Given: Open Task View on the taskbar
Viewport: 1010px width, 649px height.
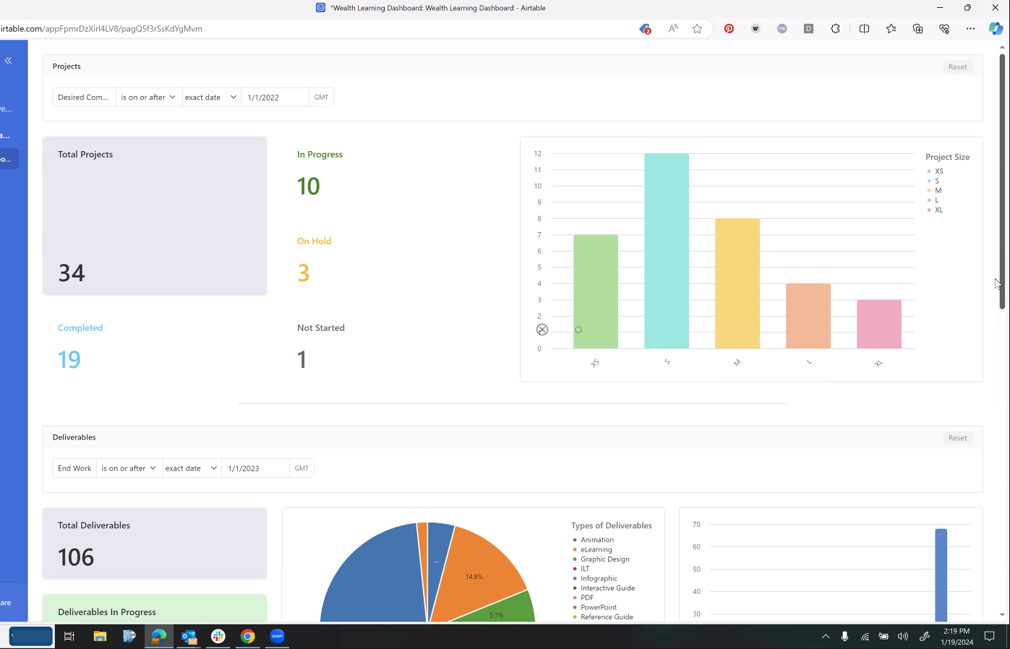Looking at the screenshot, I should [69, 636].
